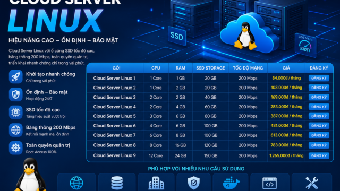Click the 481.000đ / tháng price

click(286, 125)
